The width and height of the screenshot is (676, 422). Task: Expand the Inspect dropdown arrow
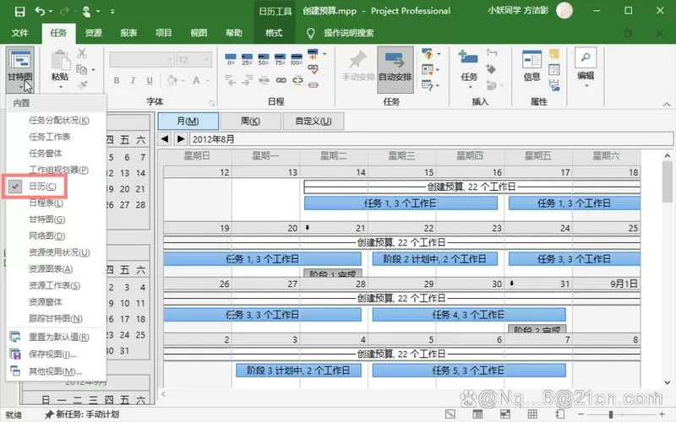439,54
